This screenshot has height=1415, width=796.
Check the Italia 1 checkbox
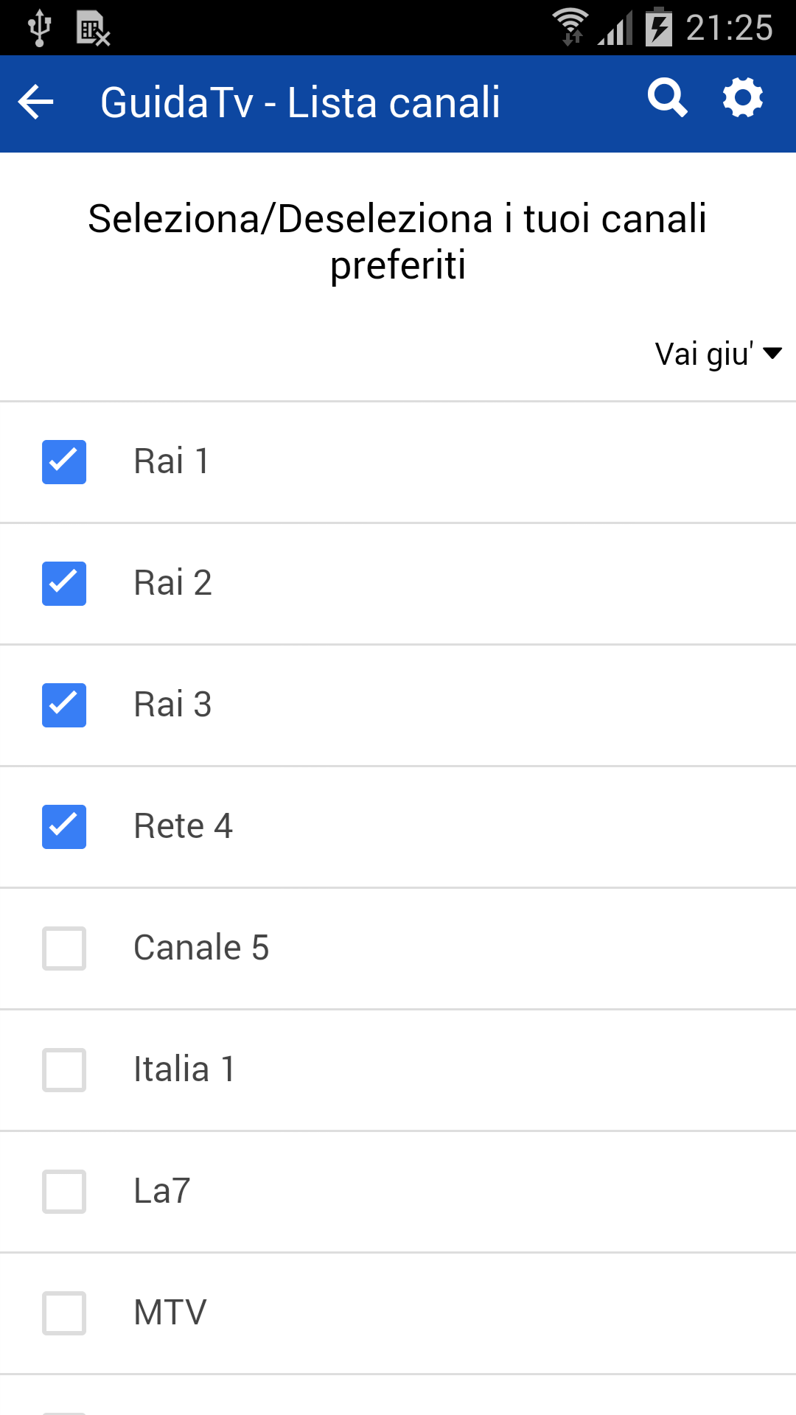click(x=64, y=1070)
